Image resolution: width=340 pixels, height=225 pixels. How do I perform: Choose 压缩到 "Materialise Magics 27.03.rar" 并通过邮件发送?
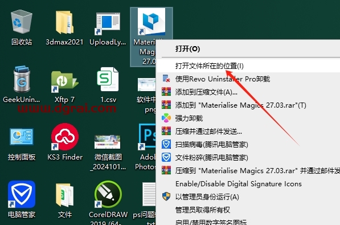coord(248,171)
